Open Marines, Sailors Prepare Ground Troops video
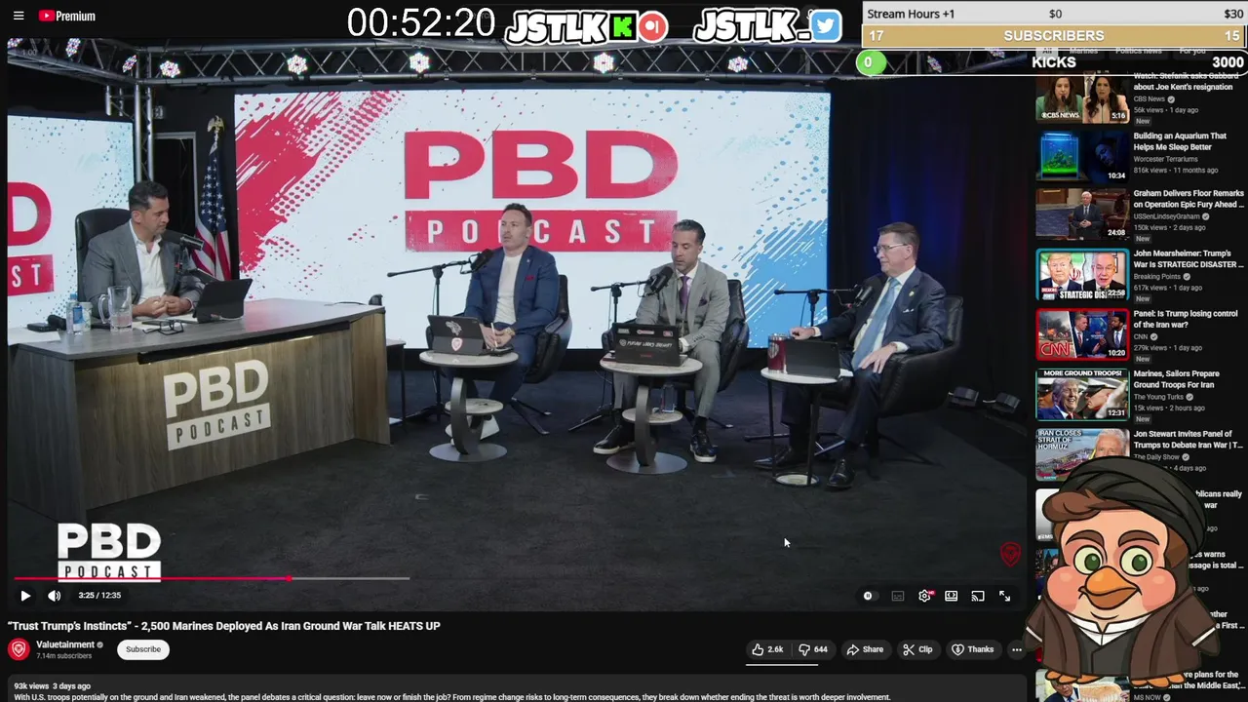The height and width of the screenshot is (702, 1248). tap(1176, 379)
